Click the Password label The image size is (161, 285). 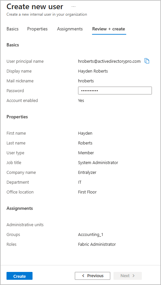(x=15, y=91)
